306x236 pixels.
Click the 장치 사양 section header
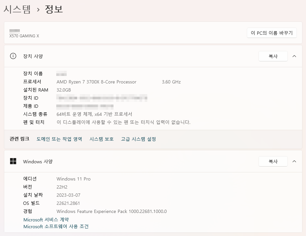(x=153, y=56)
